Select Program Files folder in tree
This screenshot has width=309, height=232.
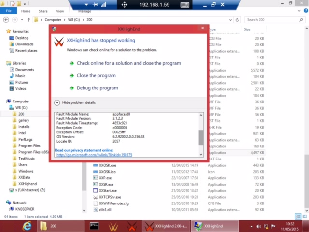[x=29, y=145]
